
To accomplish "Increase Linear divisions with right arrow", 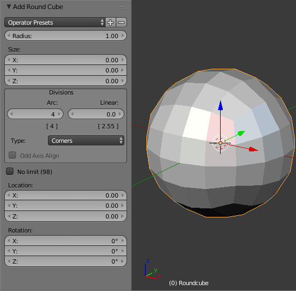I will click(x=120, y=114).
